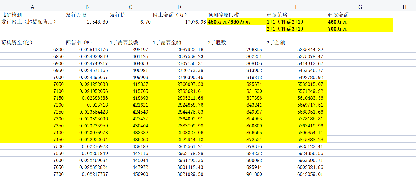The image size is (416, 196).
Task: Click the '1手需要金额' header cell
Action: (x=179, y=42)
